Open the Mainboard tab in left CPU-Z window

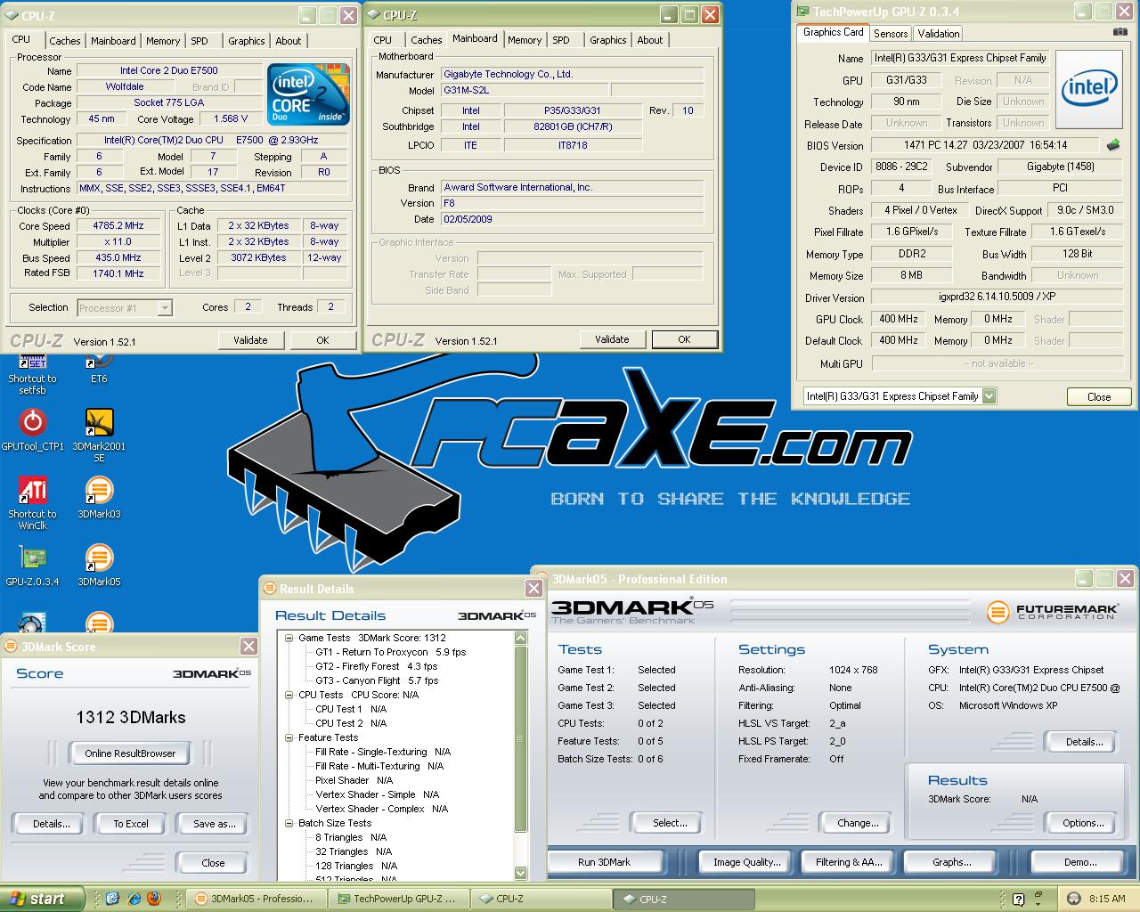[x=113, y=41]
